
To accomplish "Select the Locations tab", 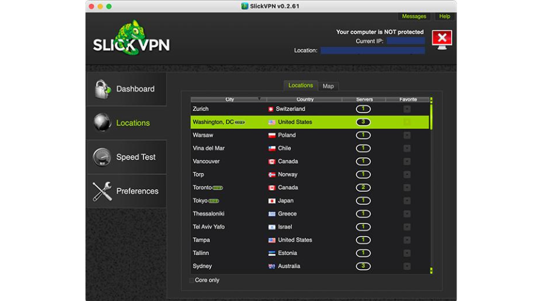I will (x=301, y=85).
